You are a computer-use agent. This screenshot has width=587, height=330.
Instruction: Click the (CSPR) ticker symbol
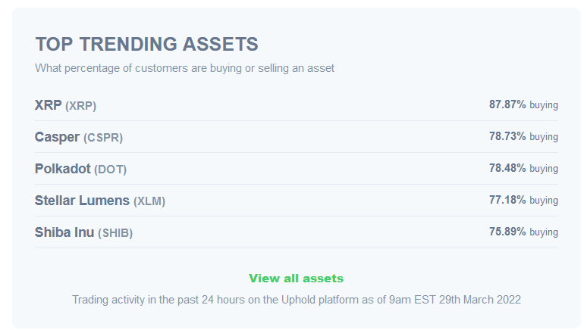(103, 138)
